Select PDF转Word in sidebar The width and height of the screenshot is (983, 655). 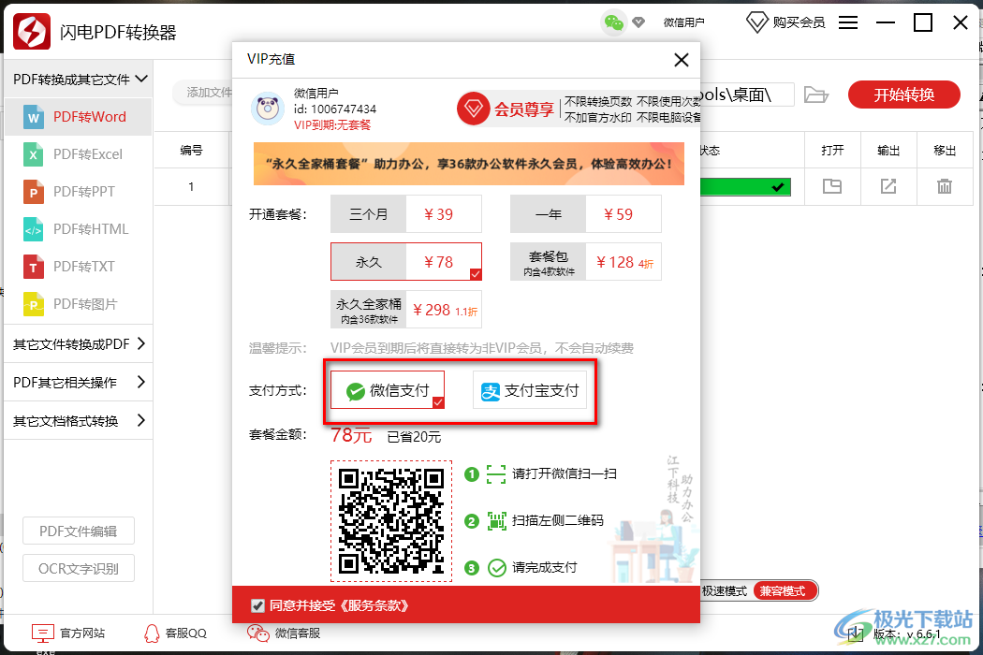coord(79,117)
